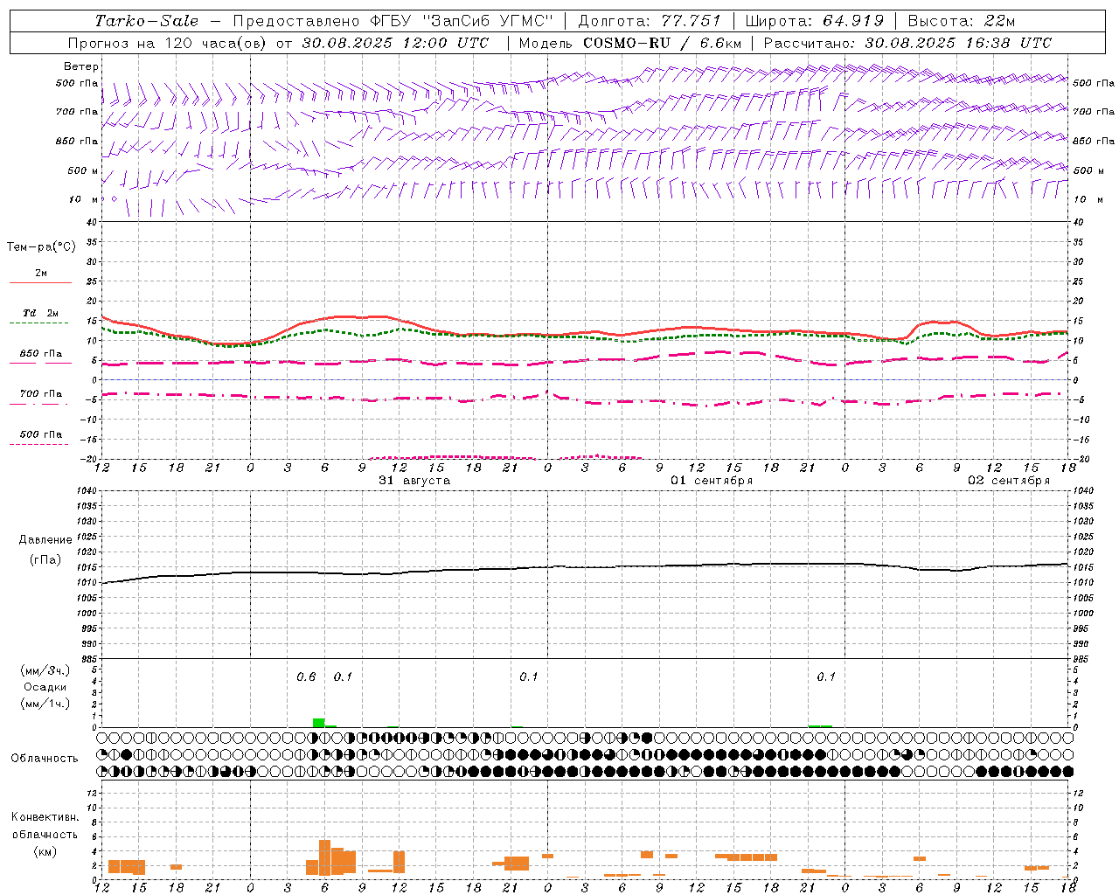Click the '850 гПа' temperature legend entry
The image size is (1119, 895).
[x=40, y=354]
